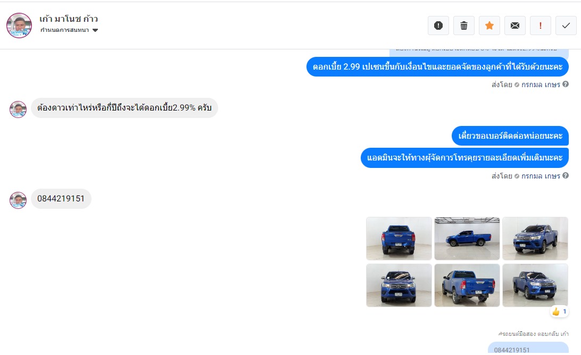Open help icon beside second กรกมล เกษร
The image size is (581, 355).
566,175
